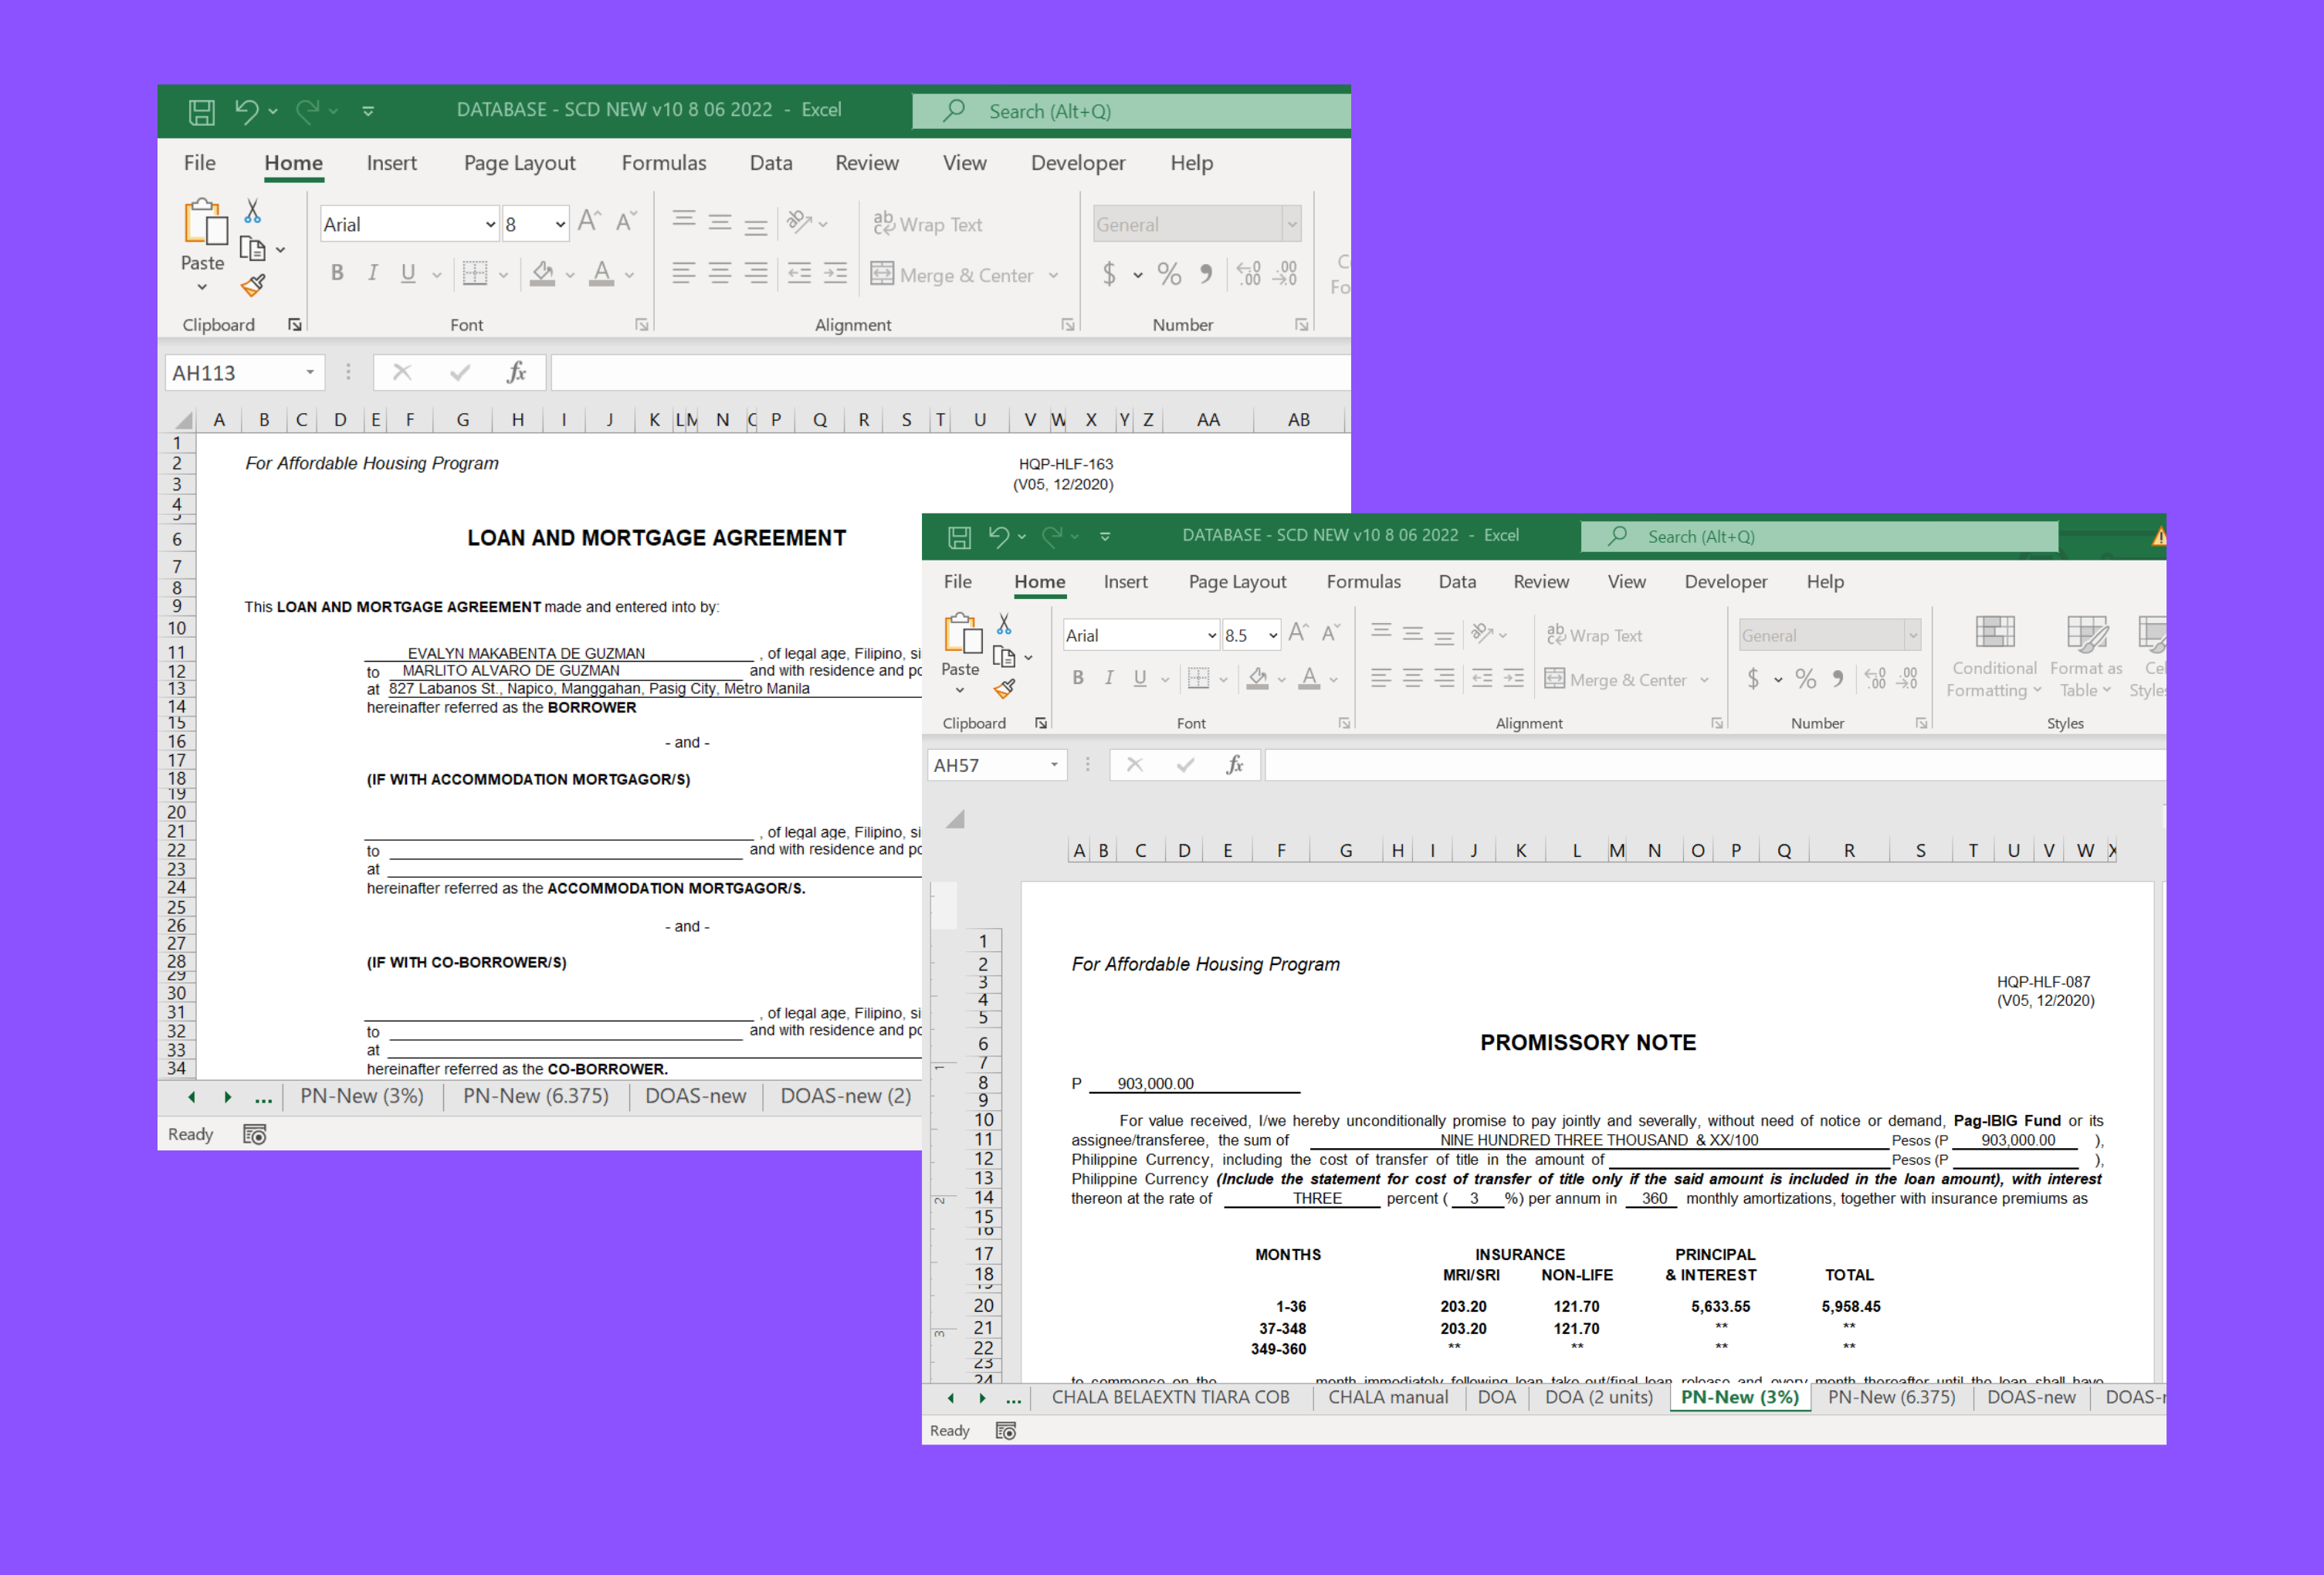Toggle Italic in the front window ribbon

click(1108, 679)
